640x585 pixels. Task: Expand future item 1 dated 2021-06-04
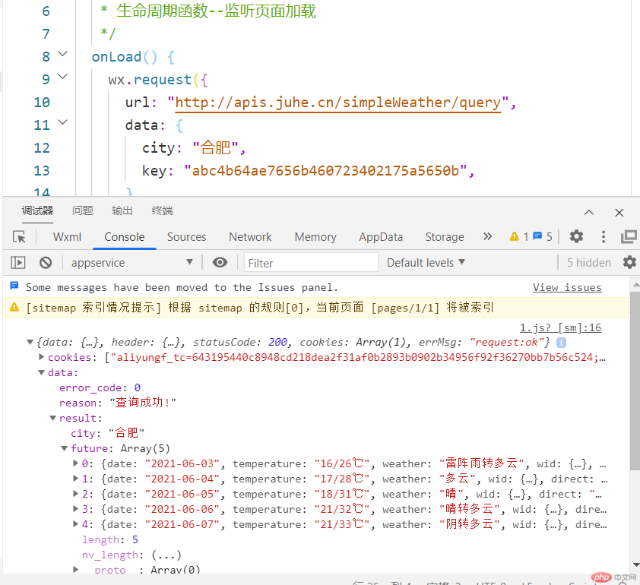[x=75, y=478]
